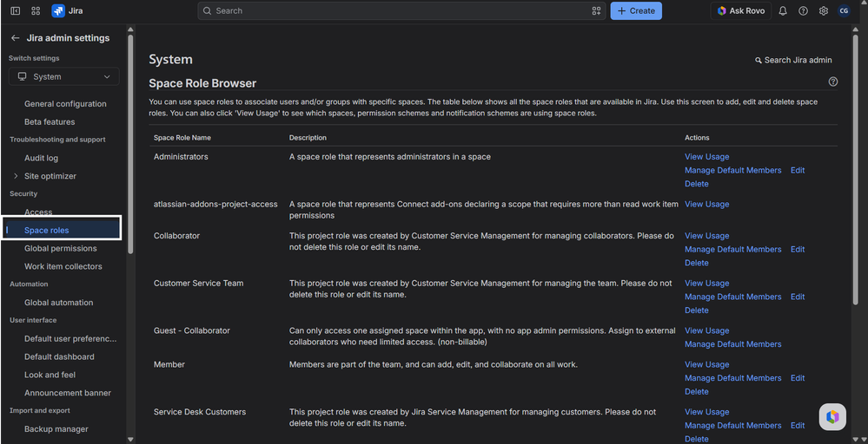Open General configuration
Viewport: 868px width, 444px height.
(x=65, y=104)
